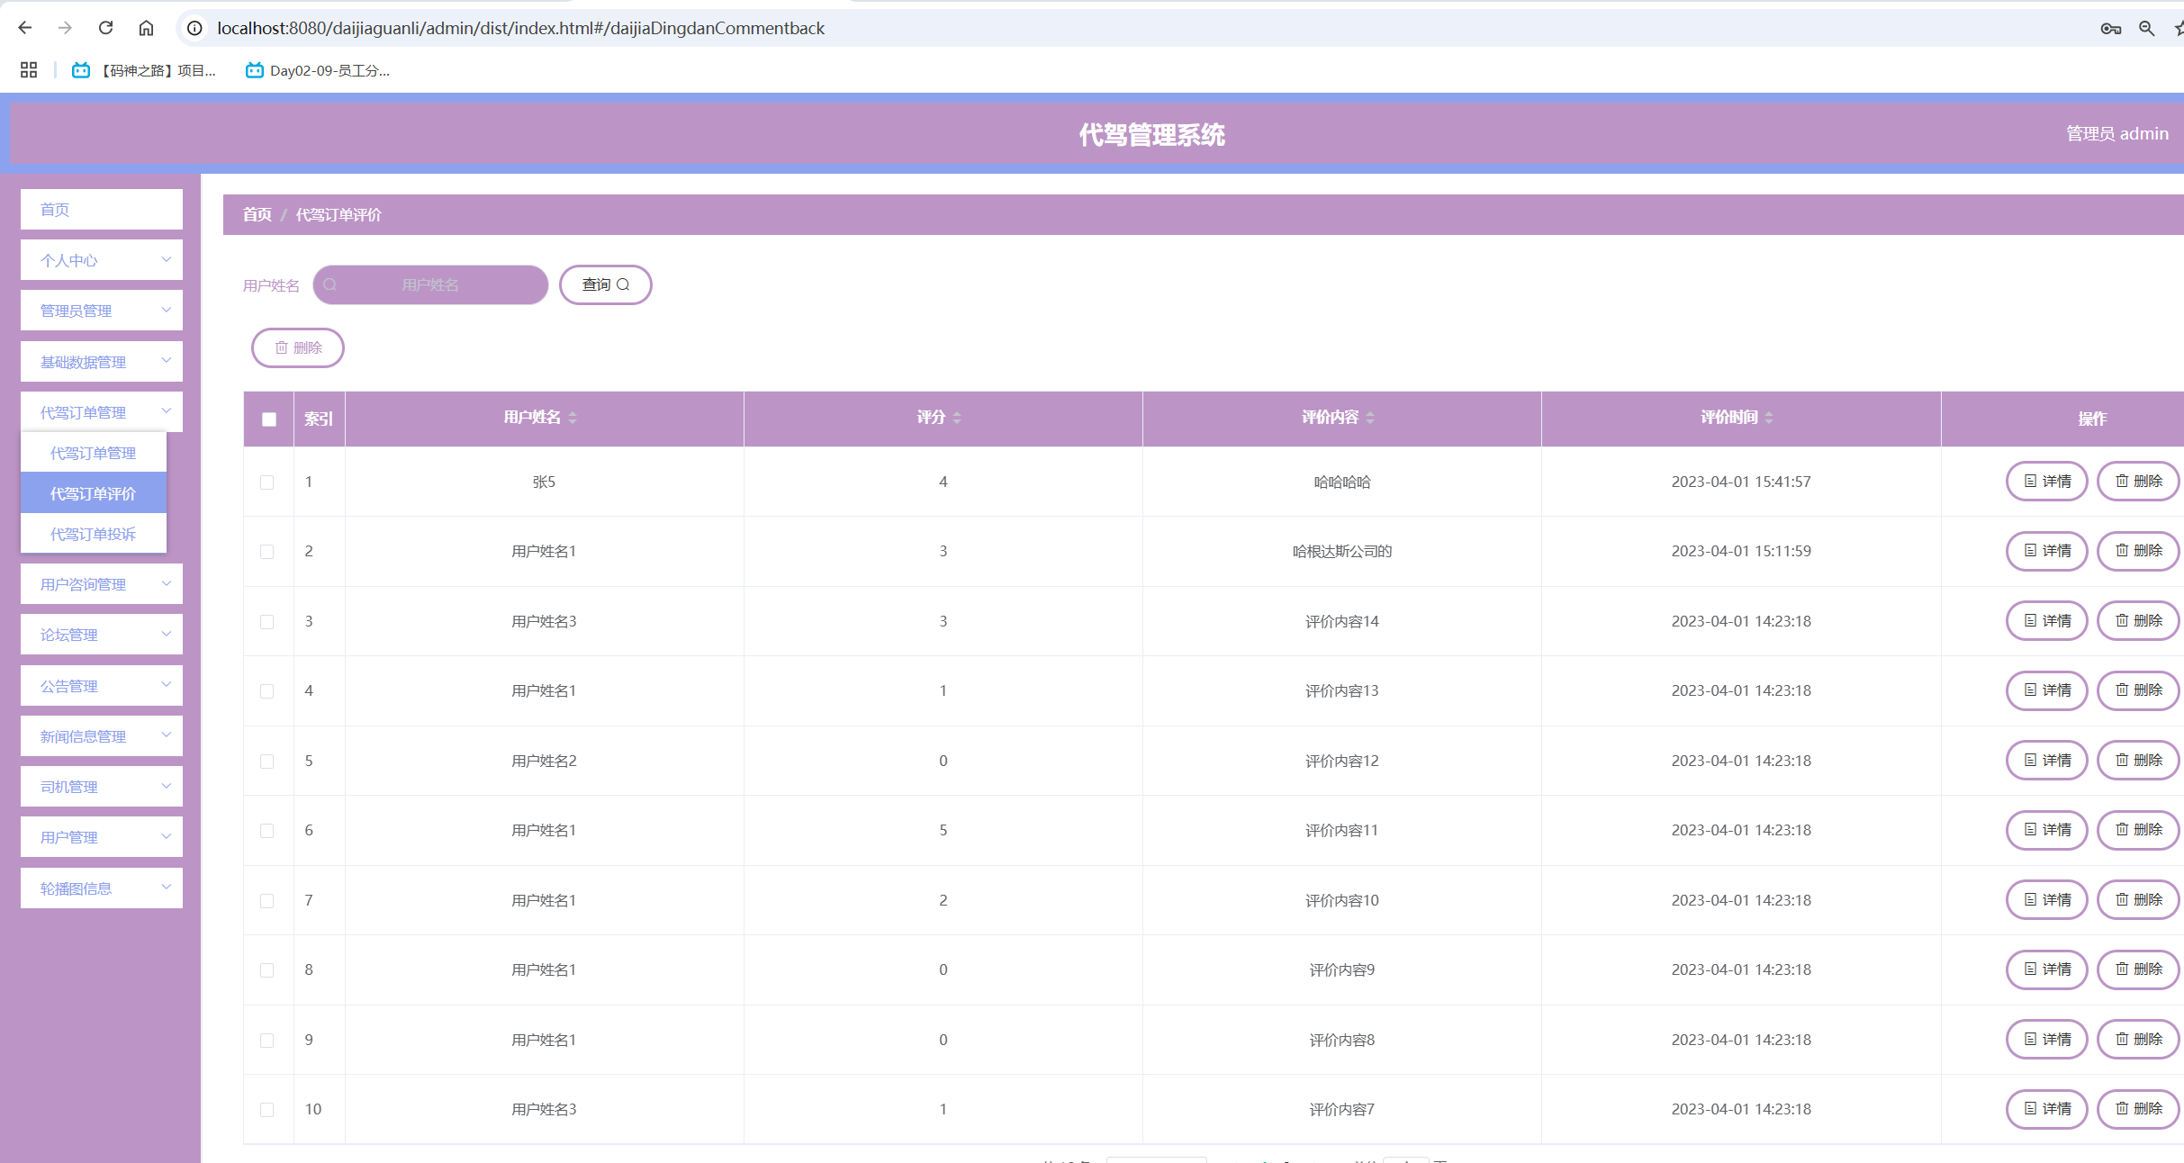This screenshot has width=2184, height=1163.
Task: Open details for 评价内容7 row
Action: [2047, 1109]
